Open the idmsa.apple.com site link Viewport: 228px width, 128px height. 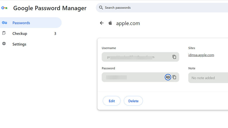tap(201, 55)
